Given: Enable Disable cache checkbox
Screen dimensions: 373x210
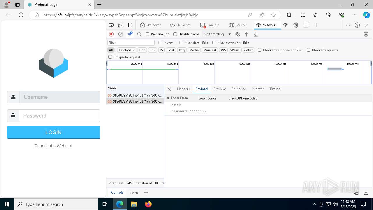Looking at the screenshot, I should click(175, 34).
